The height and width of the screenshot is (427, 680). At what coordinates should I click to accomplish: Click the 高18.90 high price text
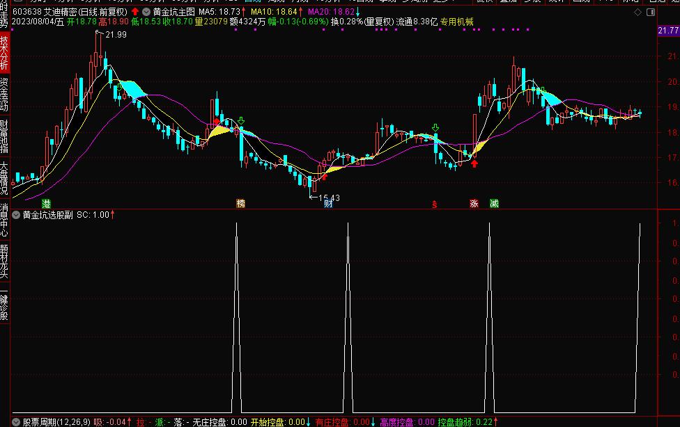point(114,22)
